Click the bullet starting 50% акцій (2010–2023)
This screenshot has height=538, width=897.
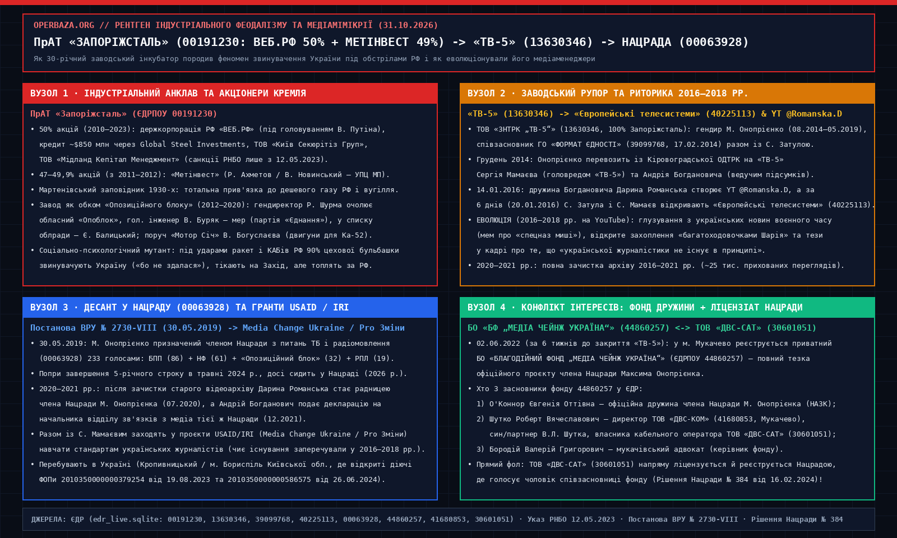208,129
